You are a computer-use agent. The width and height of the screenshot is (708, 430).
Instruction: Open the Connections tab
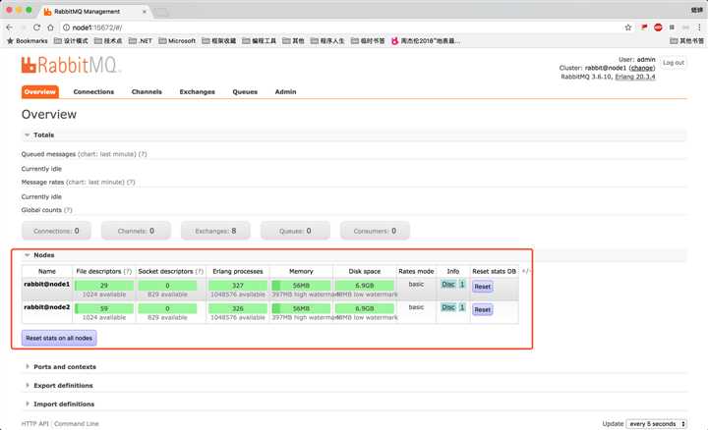coord(93,91)
